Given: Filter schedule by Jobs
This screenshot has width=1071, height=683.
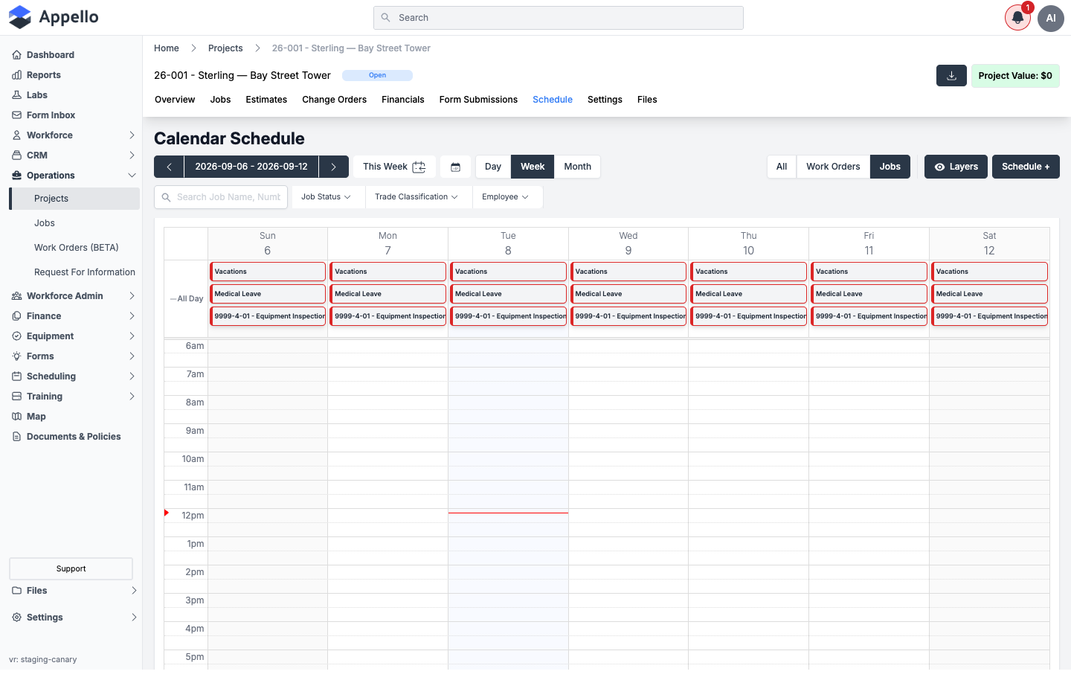Looking at the screenshot, I should pyautogui.click(x=890, y=167).
